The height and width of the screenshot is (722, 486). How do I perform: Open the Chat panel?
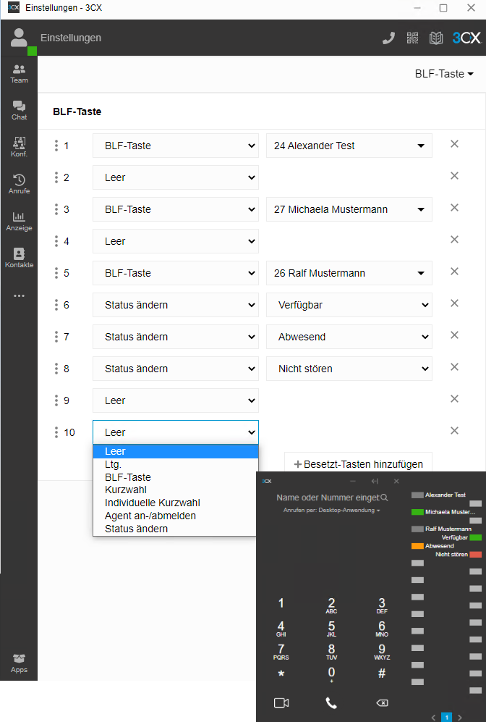(19, 110)
